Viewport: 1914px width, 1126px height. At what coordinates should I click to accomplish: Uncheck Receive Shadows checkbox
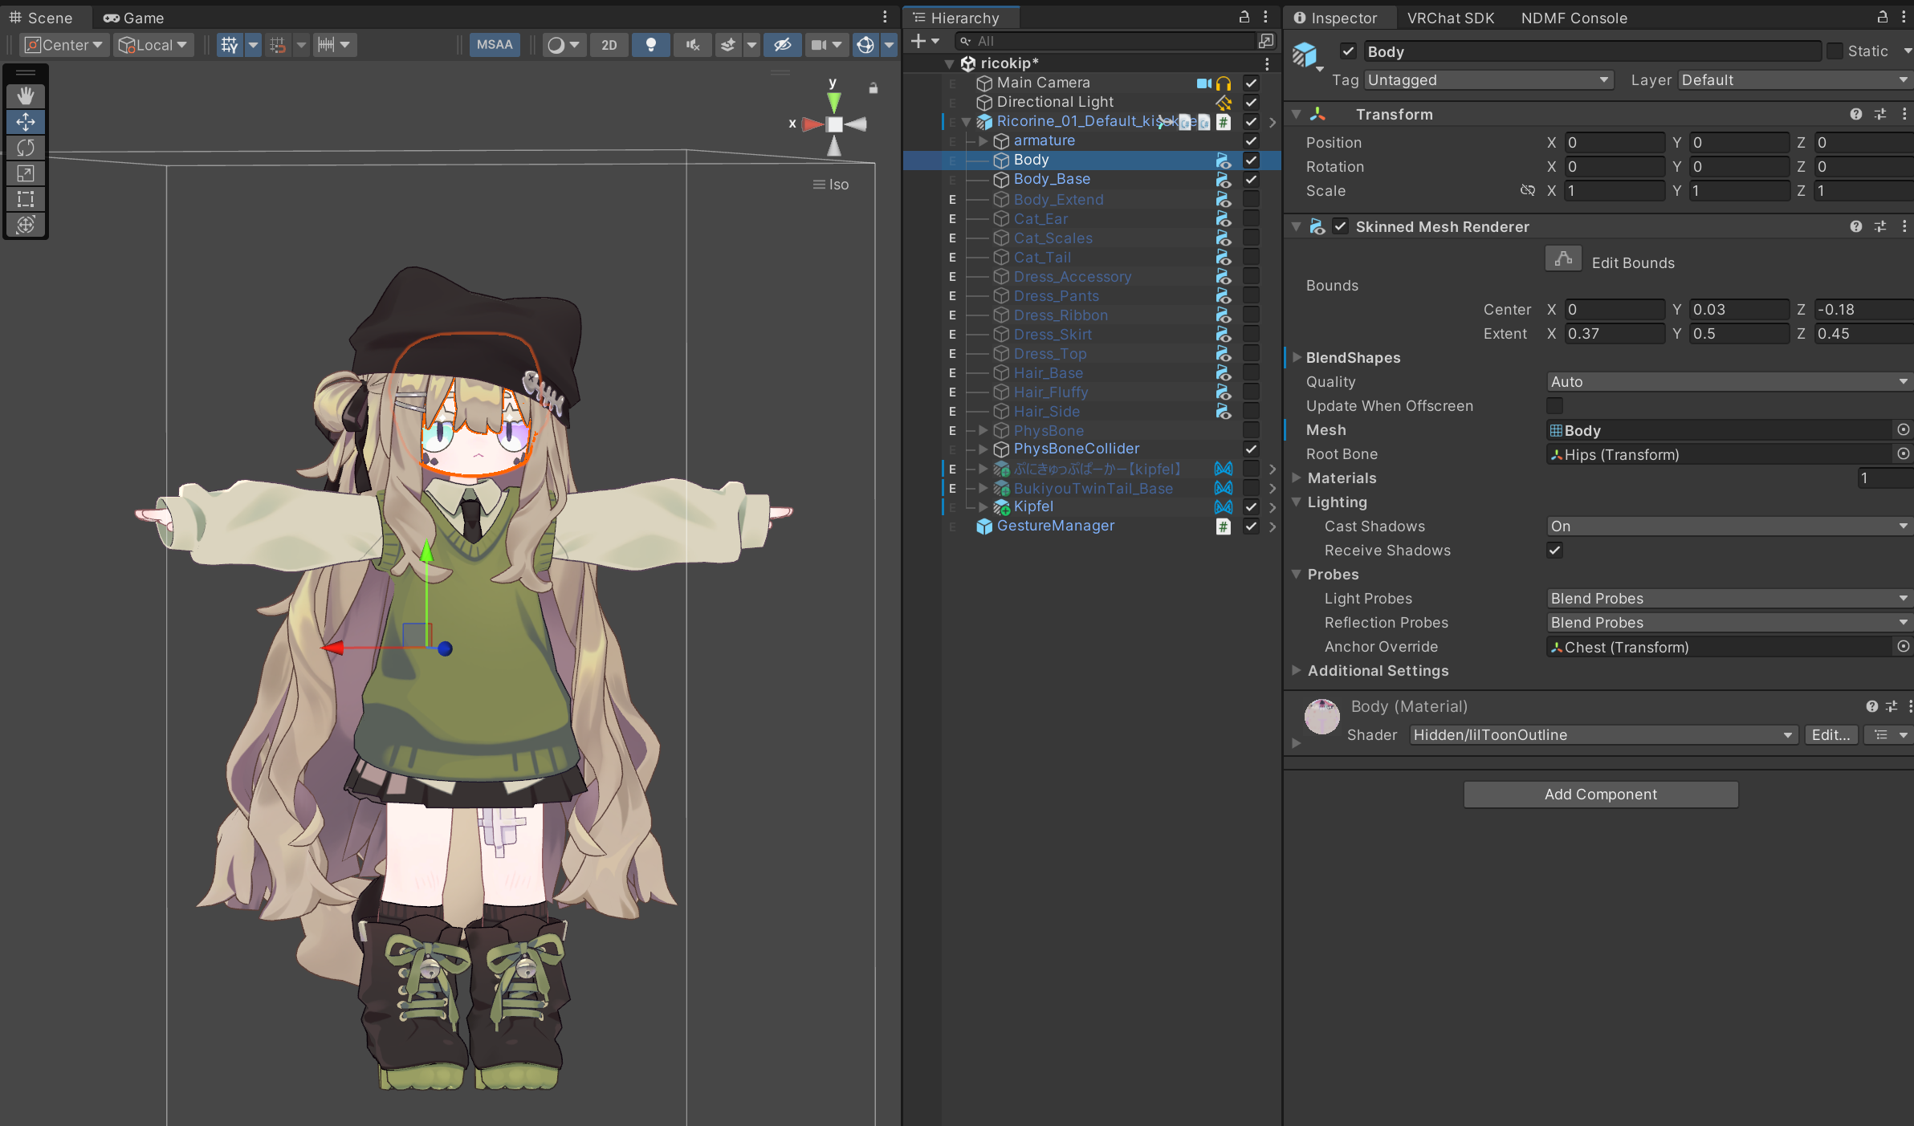click(x=1555, y=551)
